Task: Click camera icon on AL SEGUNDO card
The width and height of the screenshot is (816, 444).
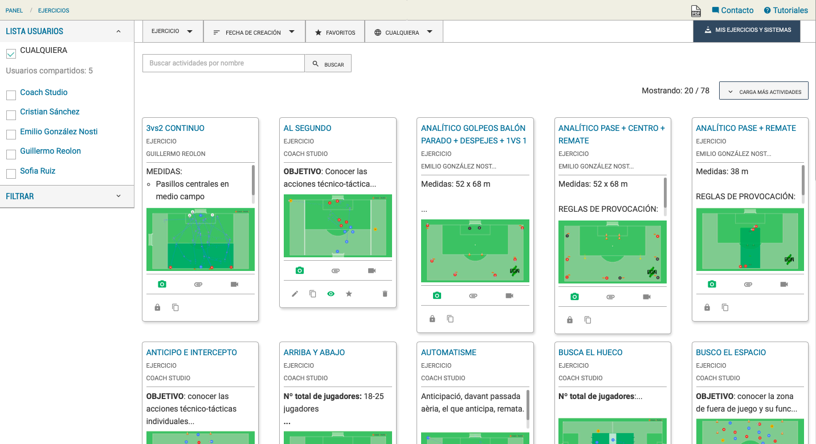Action: coord(300,270)
